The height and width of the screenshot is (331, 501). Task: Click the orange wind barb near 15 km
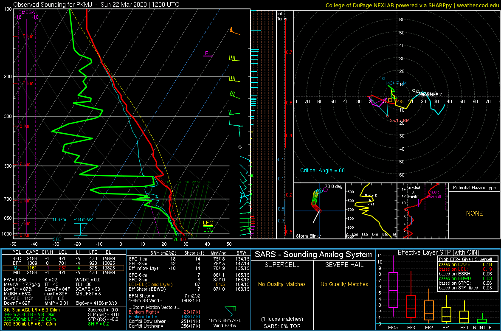coord(234,31)
